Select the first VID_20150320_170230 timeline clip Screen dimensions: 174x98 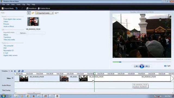point(39,78)
